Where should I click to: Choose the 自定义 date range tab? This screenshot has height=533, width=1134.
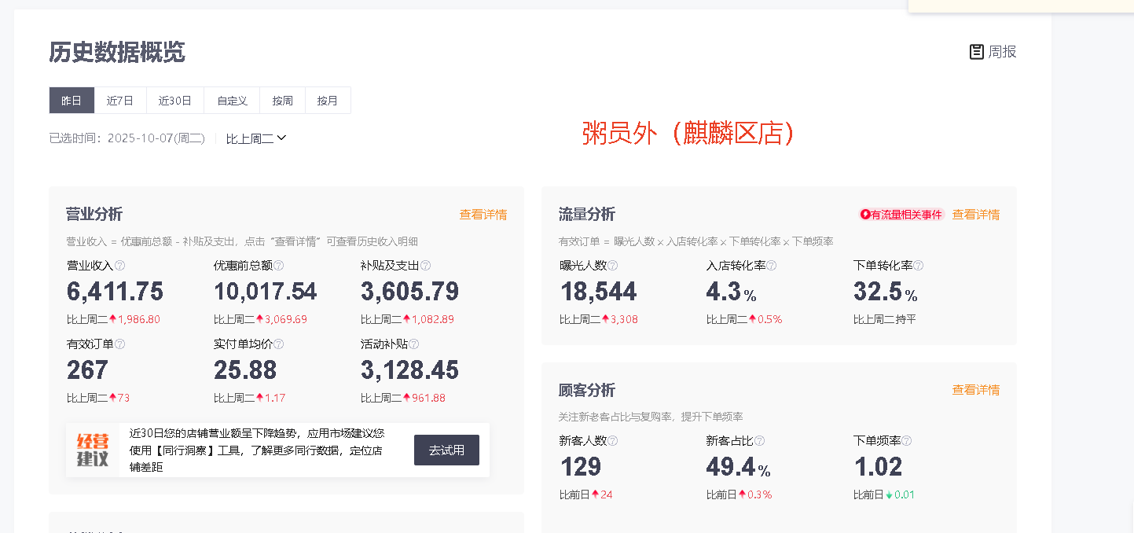(233, 101)
